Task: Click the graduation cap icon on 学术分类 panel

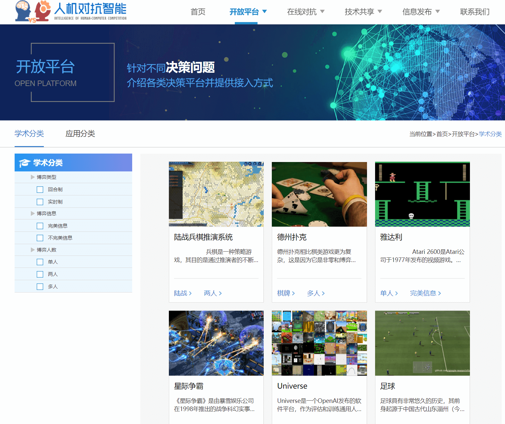Action: point(24,162)
